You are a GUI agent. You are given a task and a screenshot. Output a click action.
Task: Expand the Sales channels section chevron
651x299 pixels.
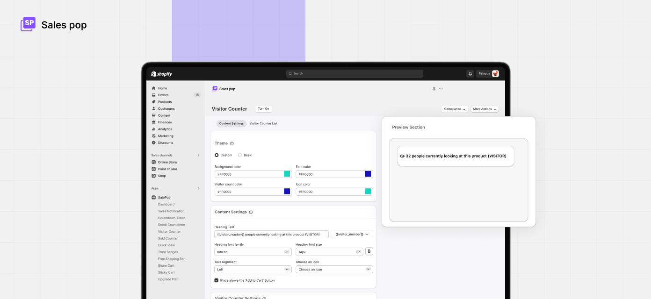coord(198,155)
